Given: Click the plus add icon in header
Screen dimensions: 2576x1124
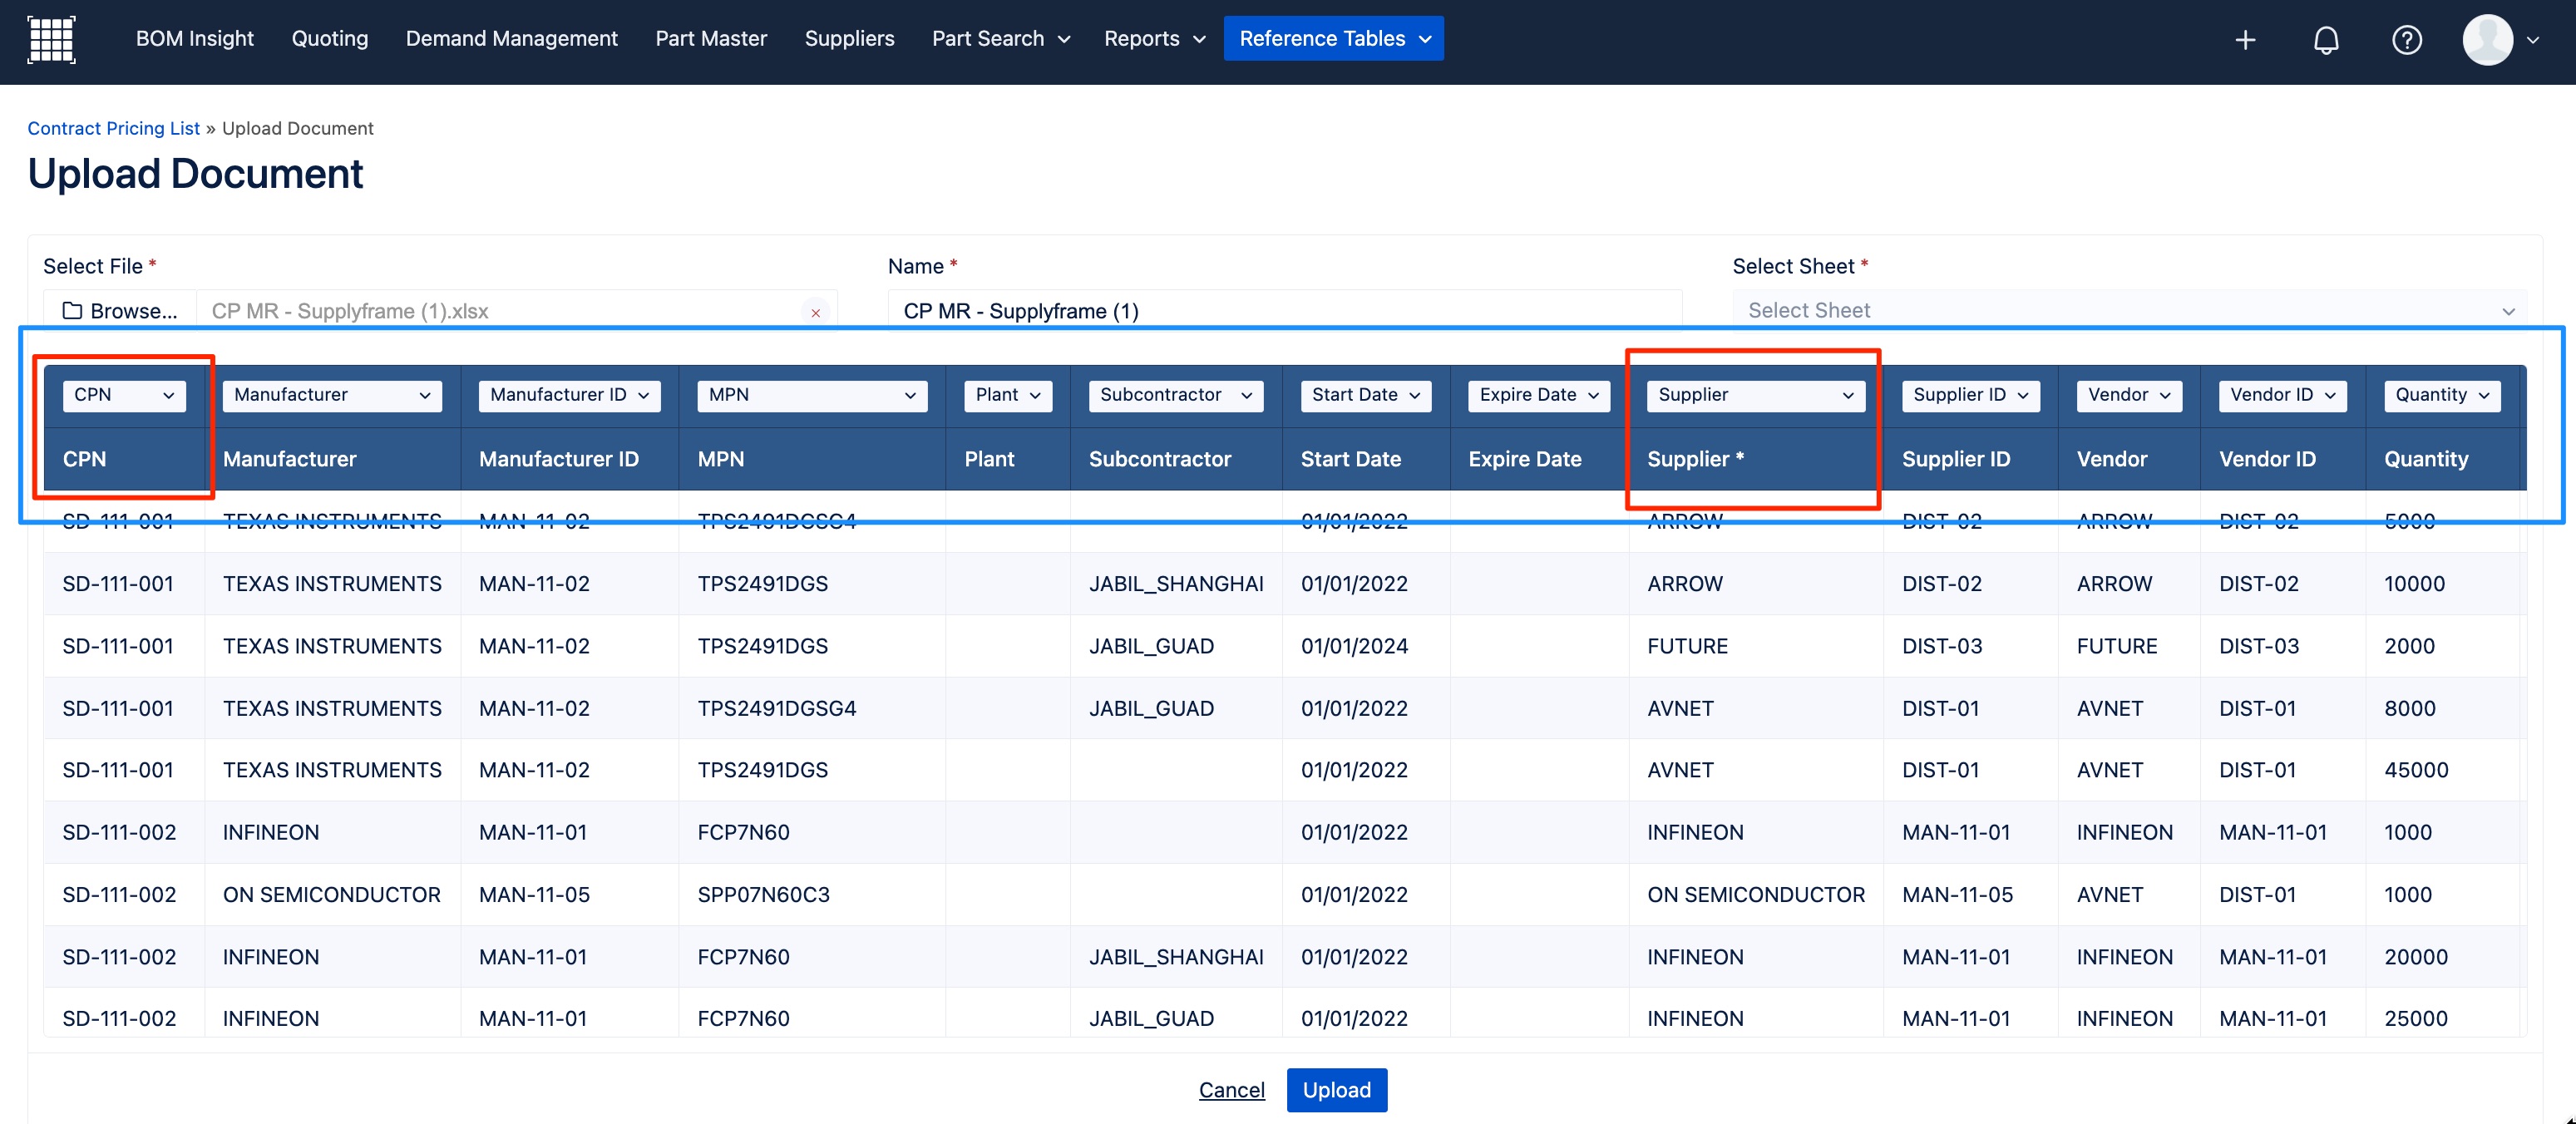Looking at the screenshot, I should coord(2245,40).
